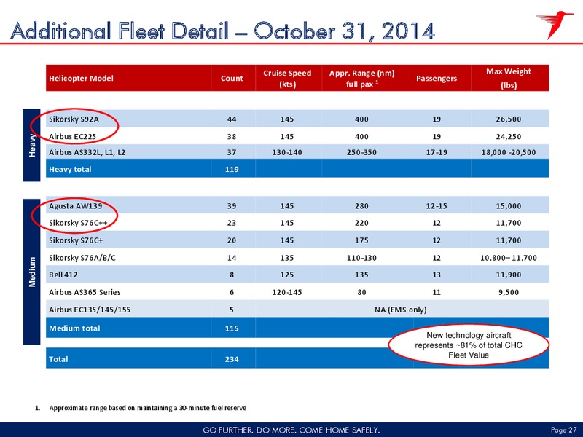Click the Airbus EC225 passengers '19'
The image size is (583, 437).
point(437,136)
